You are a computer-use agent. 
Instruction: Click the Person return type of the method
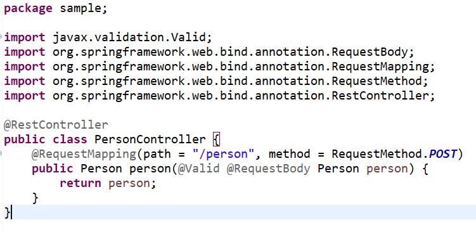[101, 169]
